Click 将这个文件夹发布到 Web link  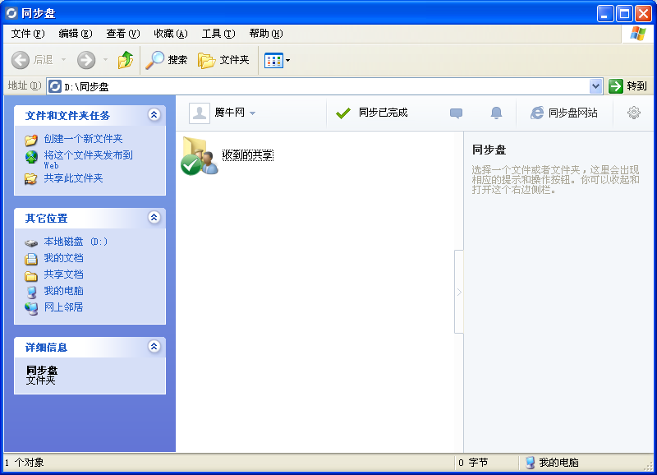[x=88, y=159]
